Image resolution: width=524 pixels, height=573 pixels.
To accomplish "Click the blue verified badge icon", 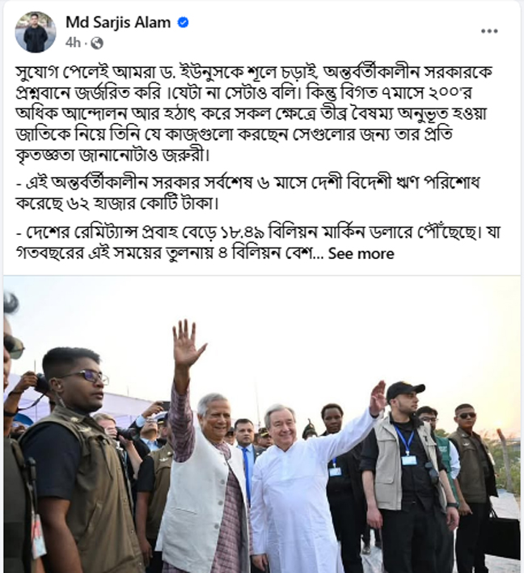I will click(x=183, y=23).
